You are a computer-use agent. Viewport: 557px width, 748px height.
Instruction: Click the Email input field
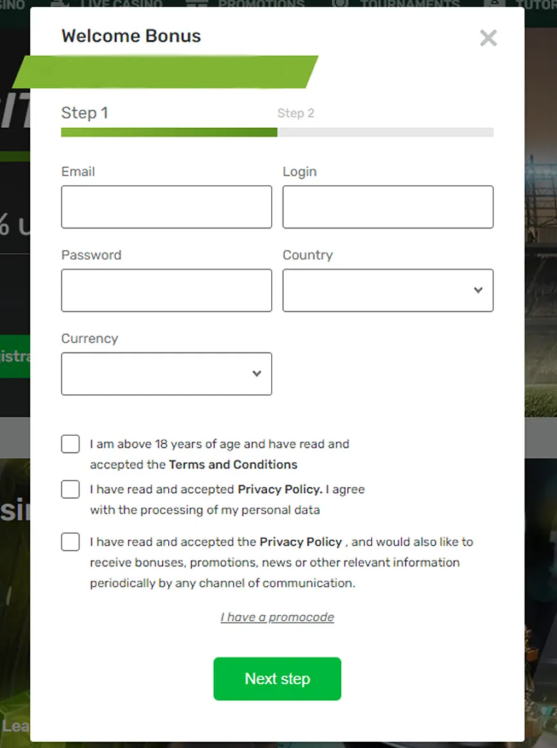(166, 207)
